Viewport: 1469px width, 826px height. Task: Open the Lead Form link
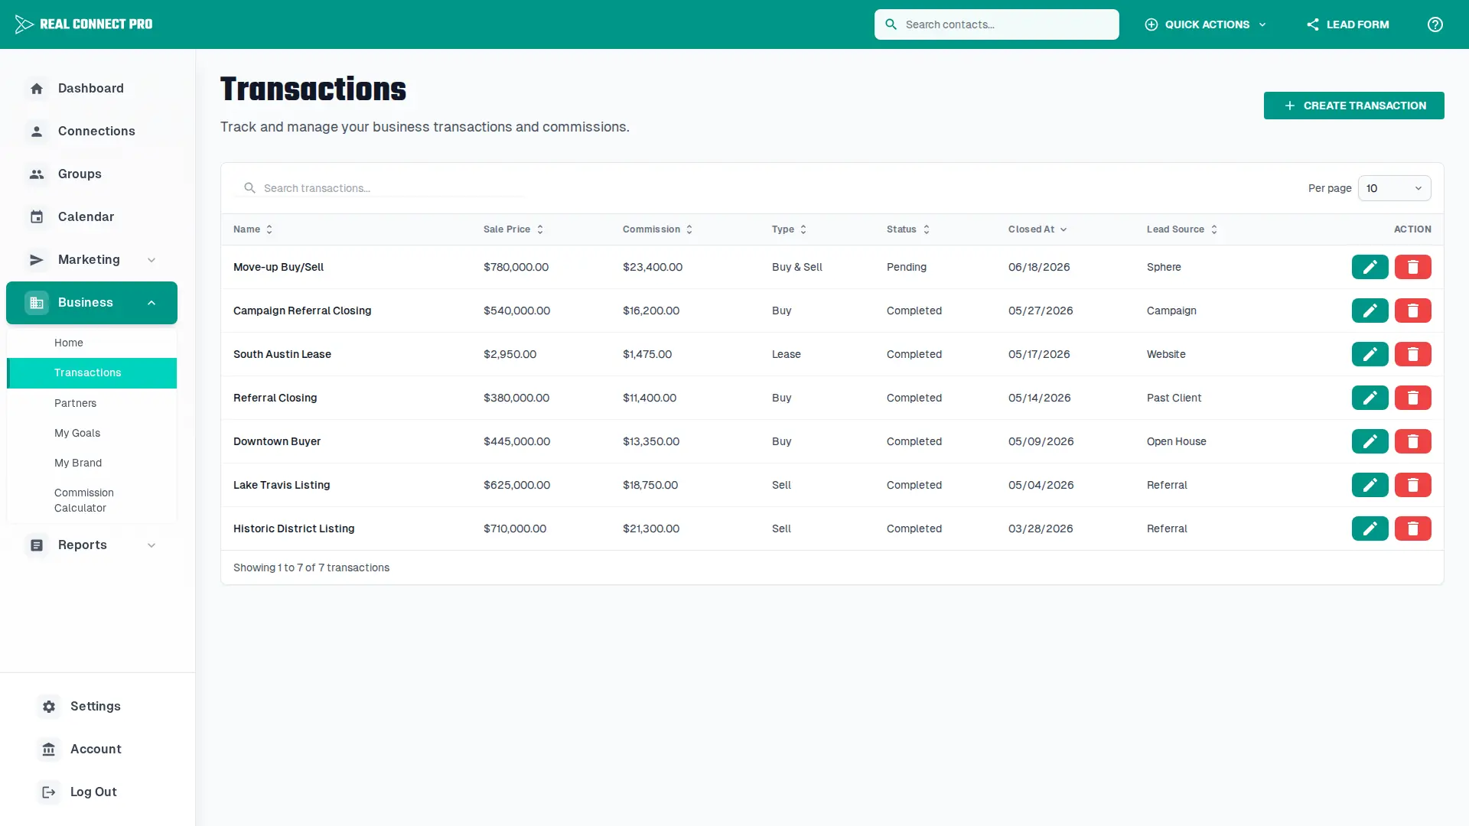tap(1348, 24)
